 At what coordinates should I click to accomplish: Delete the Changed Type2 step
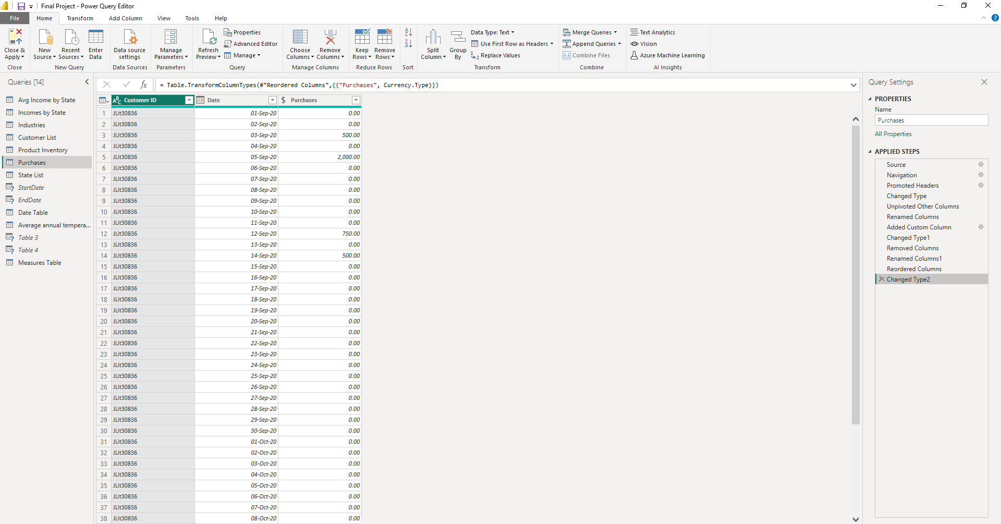882,279
